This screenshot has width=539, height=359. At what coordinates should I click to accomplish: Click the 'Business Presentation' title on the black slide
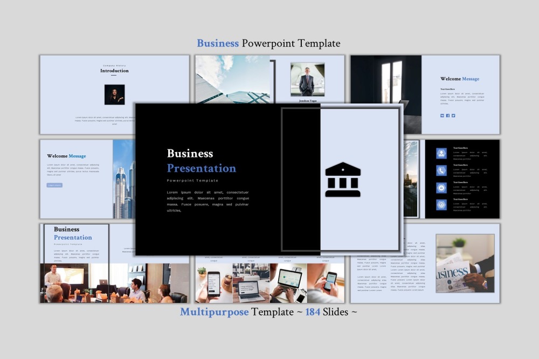[201, 161]
